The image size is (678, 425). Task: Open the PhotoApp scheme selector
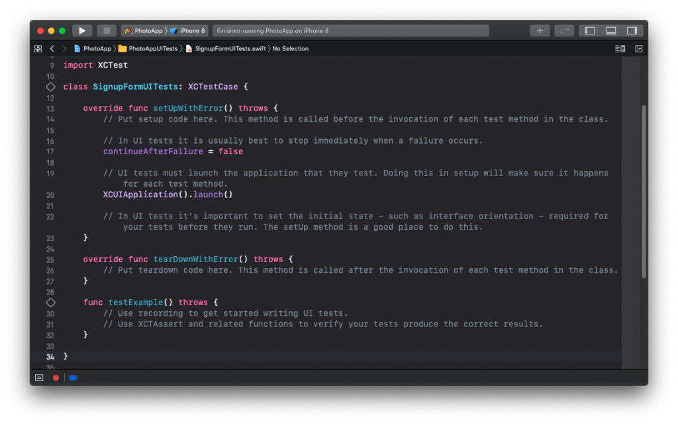tap(144, 31)
